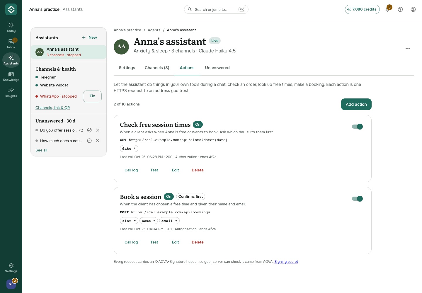The image size is (422, 293).
Task: Open the notifications bell
Action: (x=387, y=9)
